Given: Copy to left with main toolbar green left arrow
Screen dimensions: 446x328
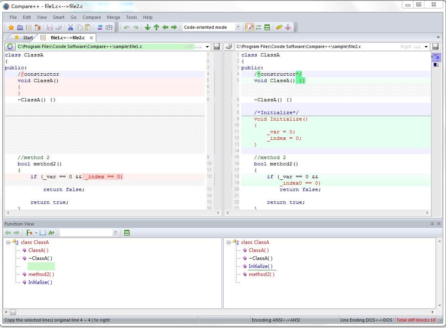Looking at the screenshot, I should pyautogui.click(x=165, y=27).
